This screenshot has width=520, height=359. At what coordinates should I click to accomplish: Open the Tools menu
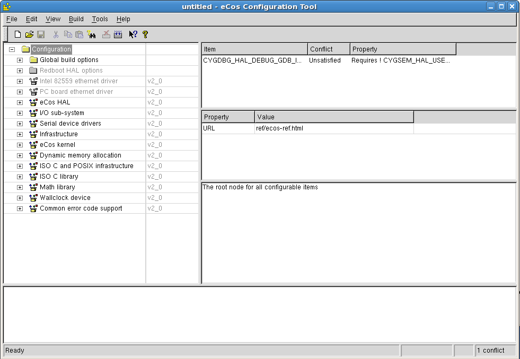pyautogui.click(x=100, y=19)
